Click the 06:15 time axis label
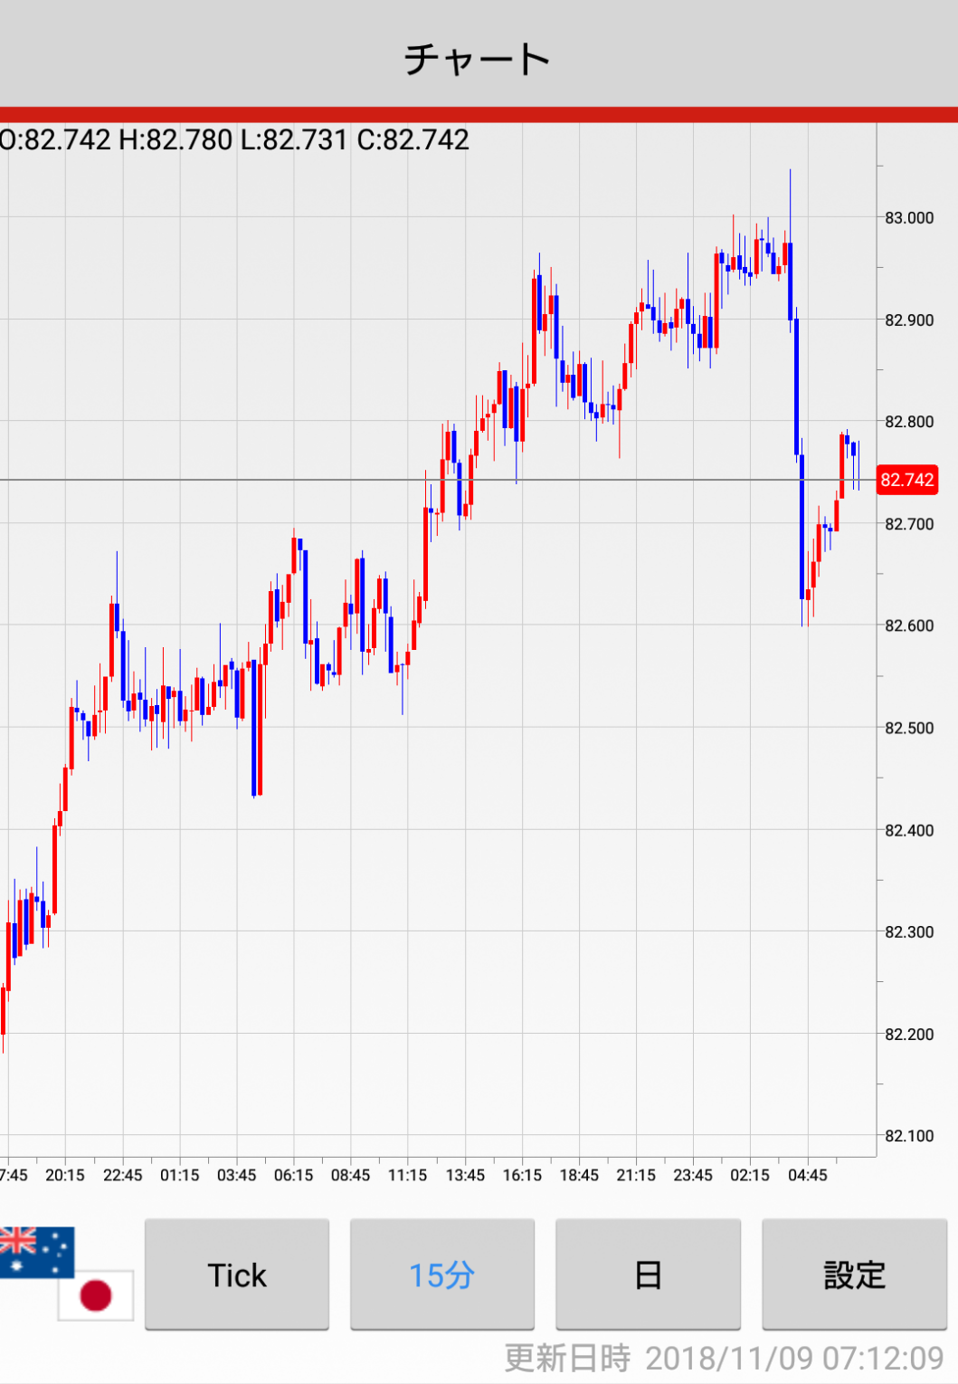Viewport: 958px width, 1384px height. pyautogui.click(x=293, y=1175)
